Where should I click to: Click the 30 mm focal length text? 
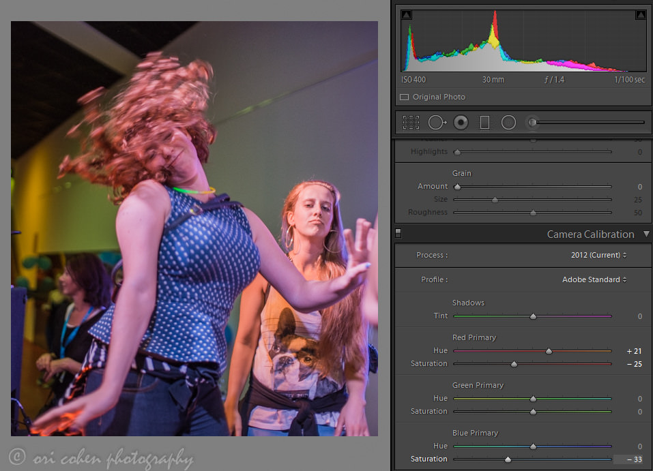493,80
